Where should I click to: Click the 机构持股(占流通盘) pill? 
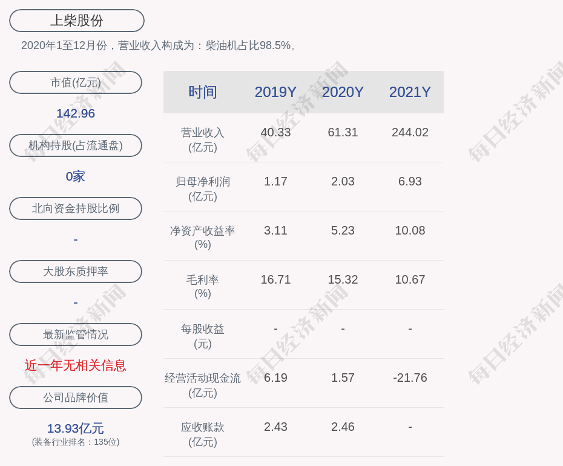(76, 145)
